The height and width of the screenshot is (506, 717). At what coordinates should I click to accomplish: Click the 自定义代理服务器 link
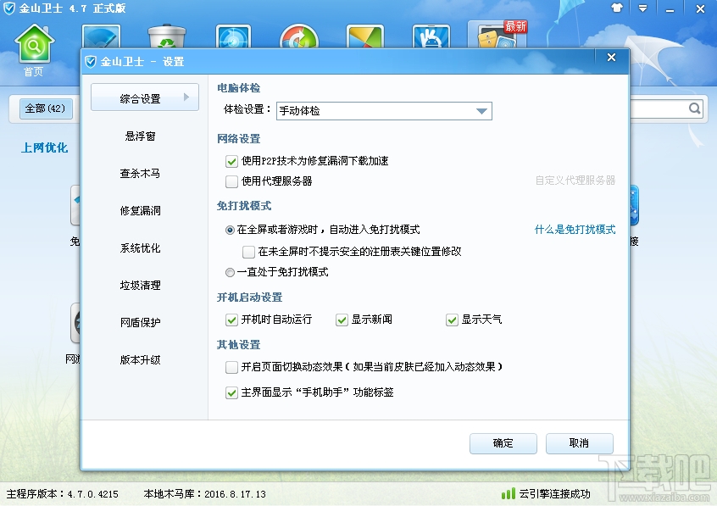click(575, 181)
